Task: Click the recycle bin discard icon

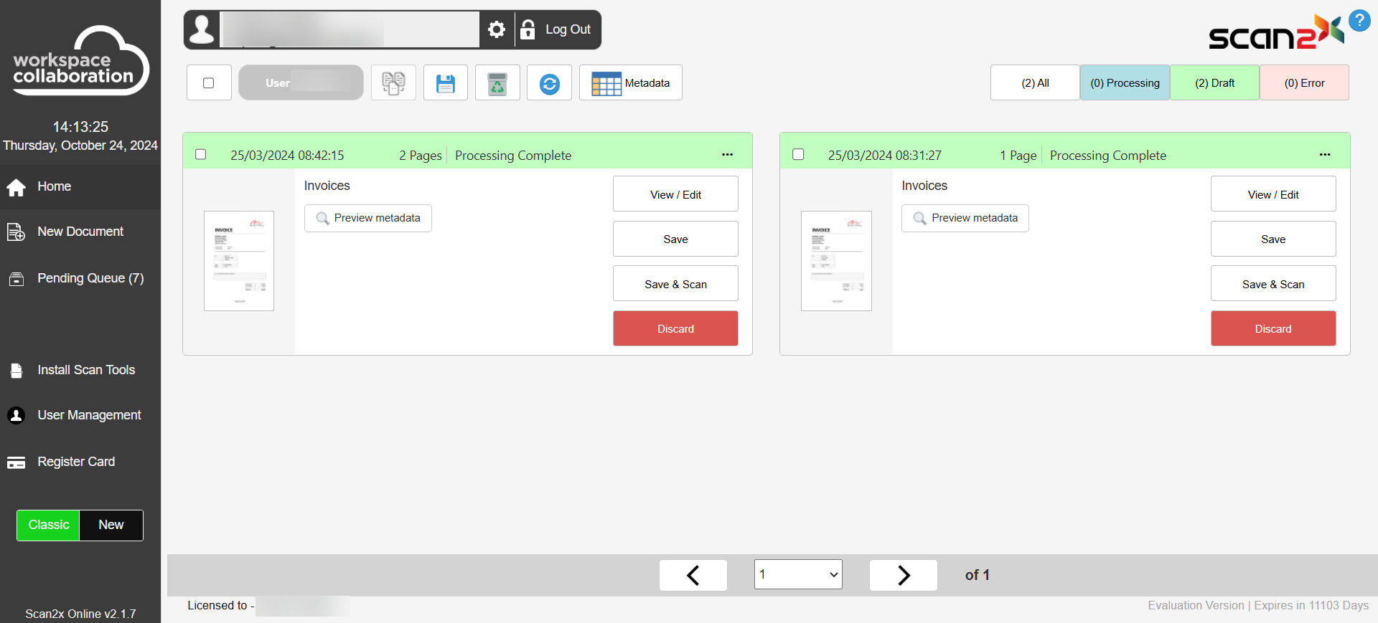Action: 497,83
